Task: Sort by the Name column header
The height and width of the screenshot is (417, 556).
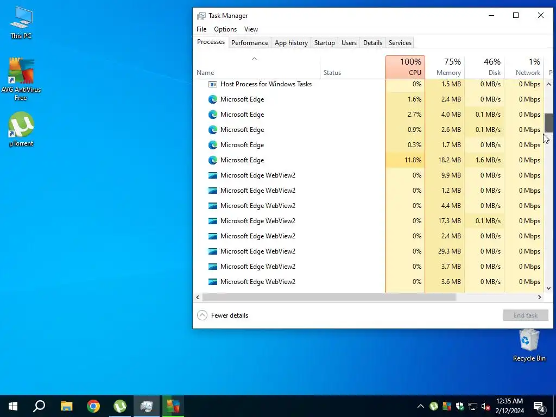Action: (x=256, y=67)
